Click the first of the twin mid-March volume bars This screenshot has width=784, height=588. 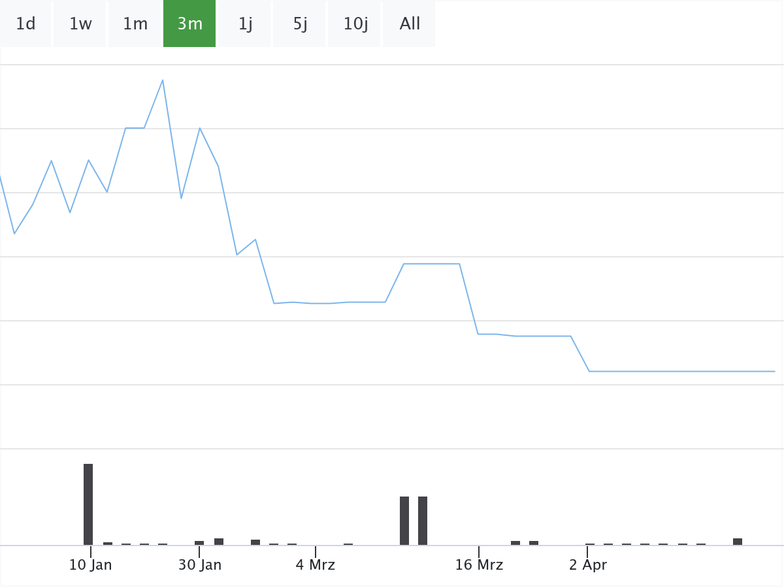404,521
